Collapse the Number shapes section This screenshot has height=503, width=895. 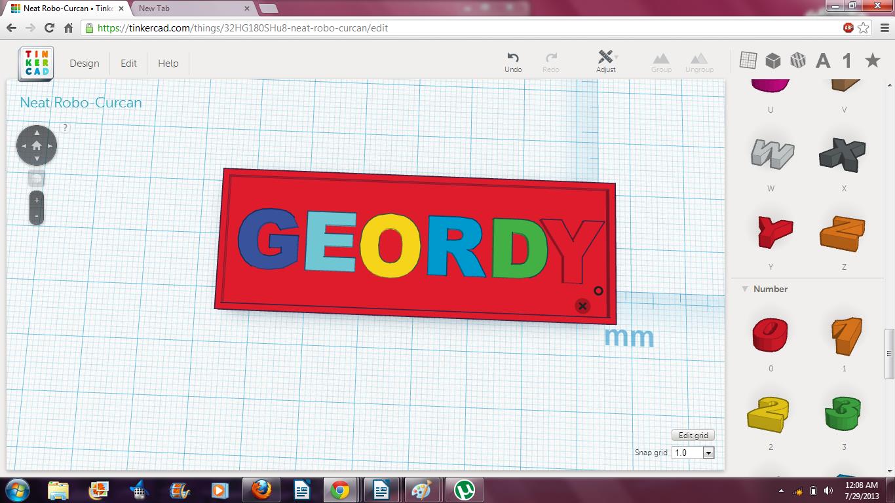(744, 289)
